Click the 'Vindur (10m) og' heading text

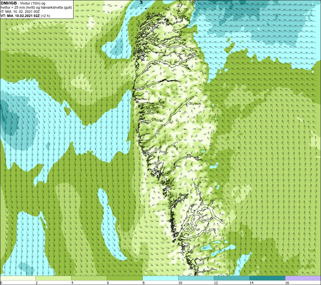(32, 4)
